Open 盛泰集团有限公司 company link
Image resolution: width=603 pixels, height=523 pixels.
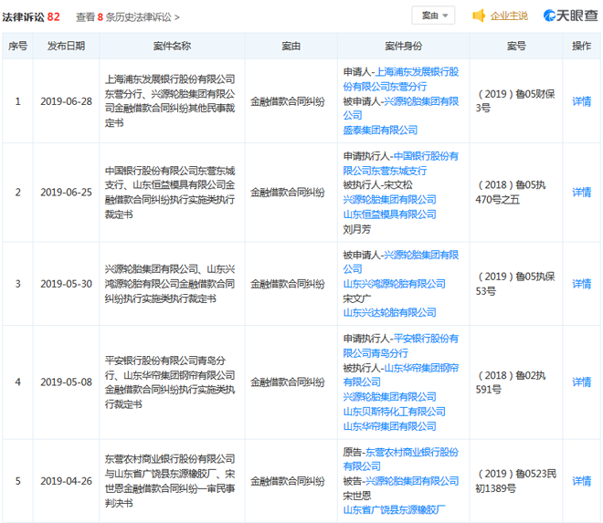tap(380, 131)
